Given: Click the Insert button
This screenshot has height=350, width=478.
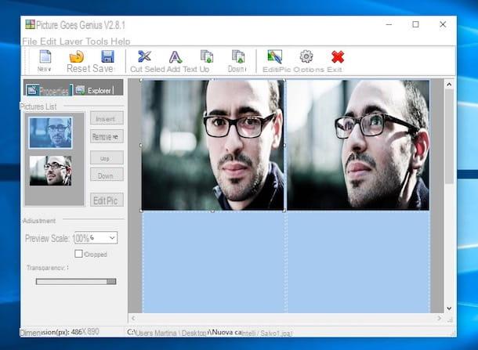Looking at the screenshot, I should click(x=107, y=118).
